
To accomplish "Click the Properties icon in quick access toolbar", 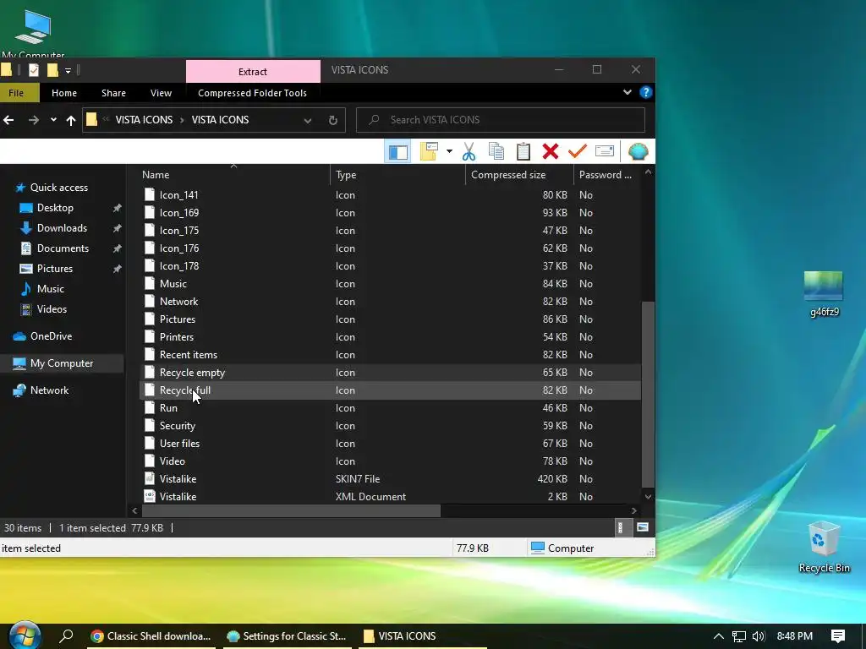I will tap(34, 70).
